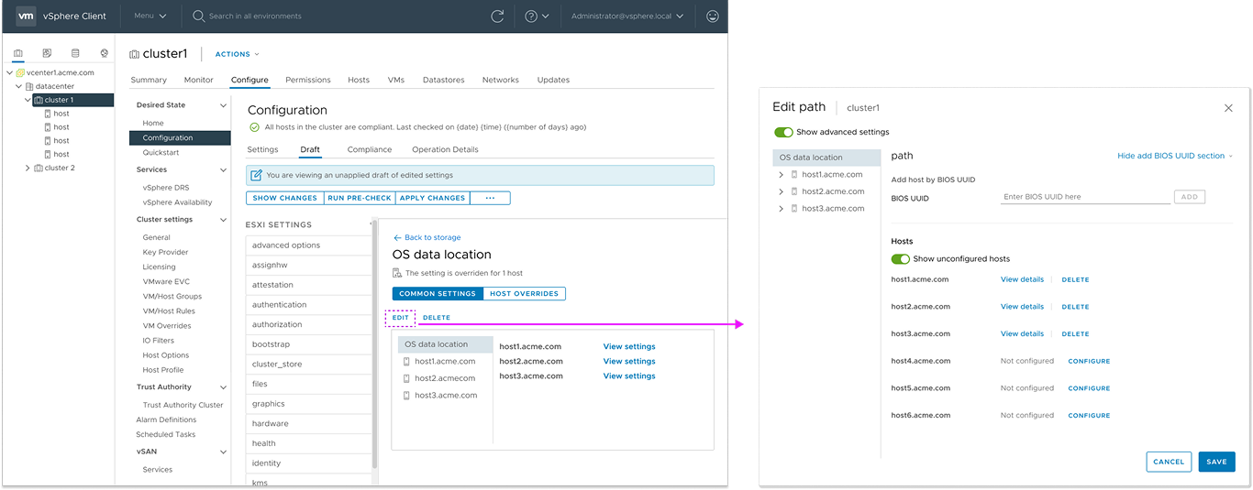1253x490 pixels.
Task: Click APPLY CHANGES button
Action: [x=433, y=198]
